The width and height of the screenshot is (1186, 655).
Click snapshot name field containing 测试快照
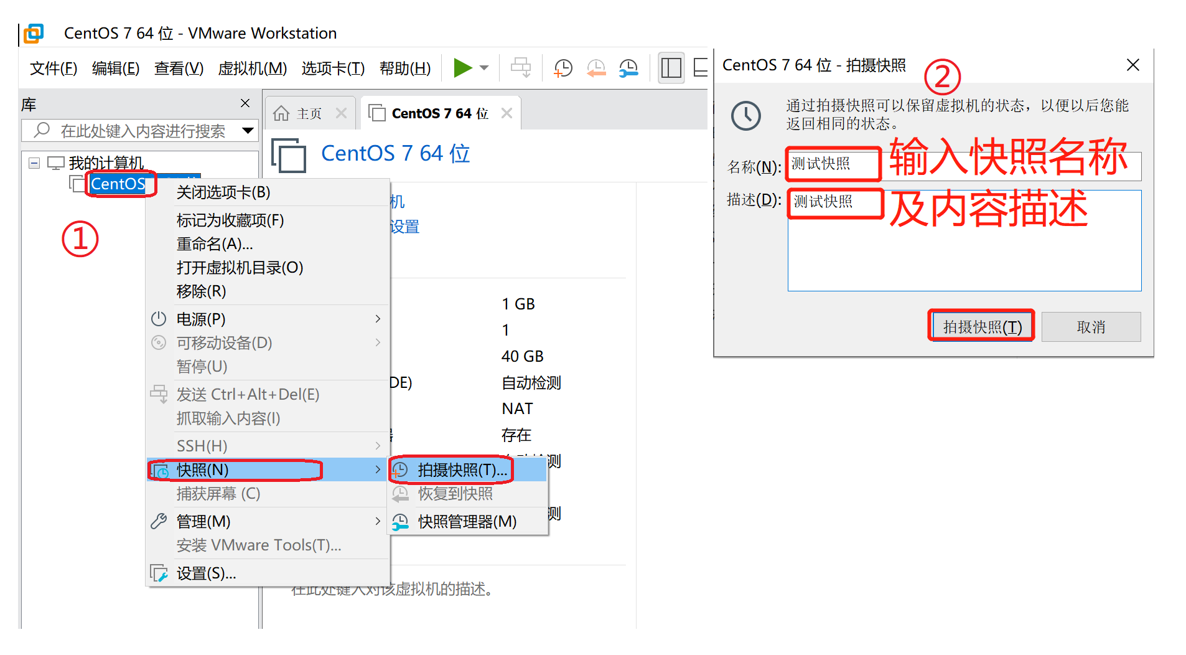pos(964,166)
